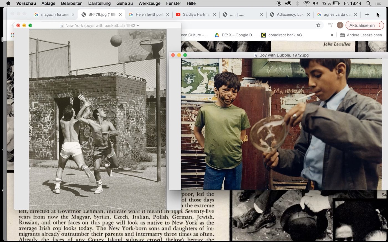
Task: Open the DE: X Google Drive bookmark
Action: coord(235,35)
